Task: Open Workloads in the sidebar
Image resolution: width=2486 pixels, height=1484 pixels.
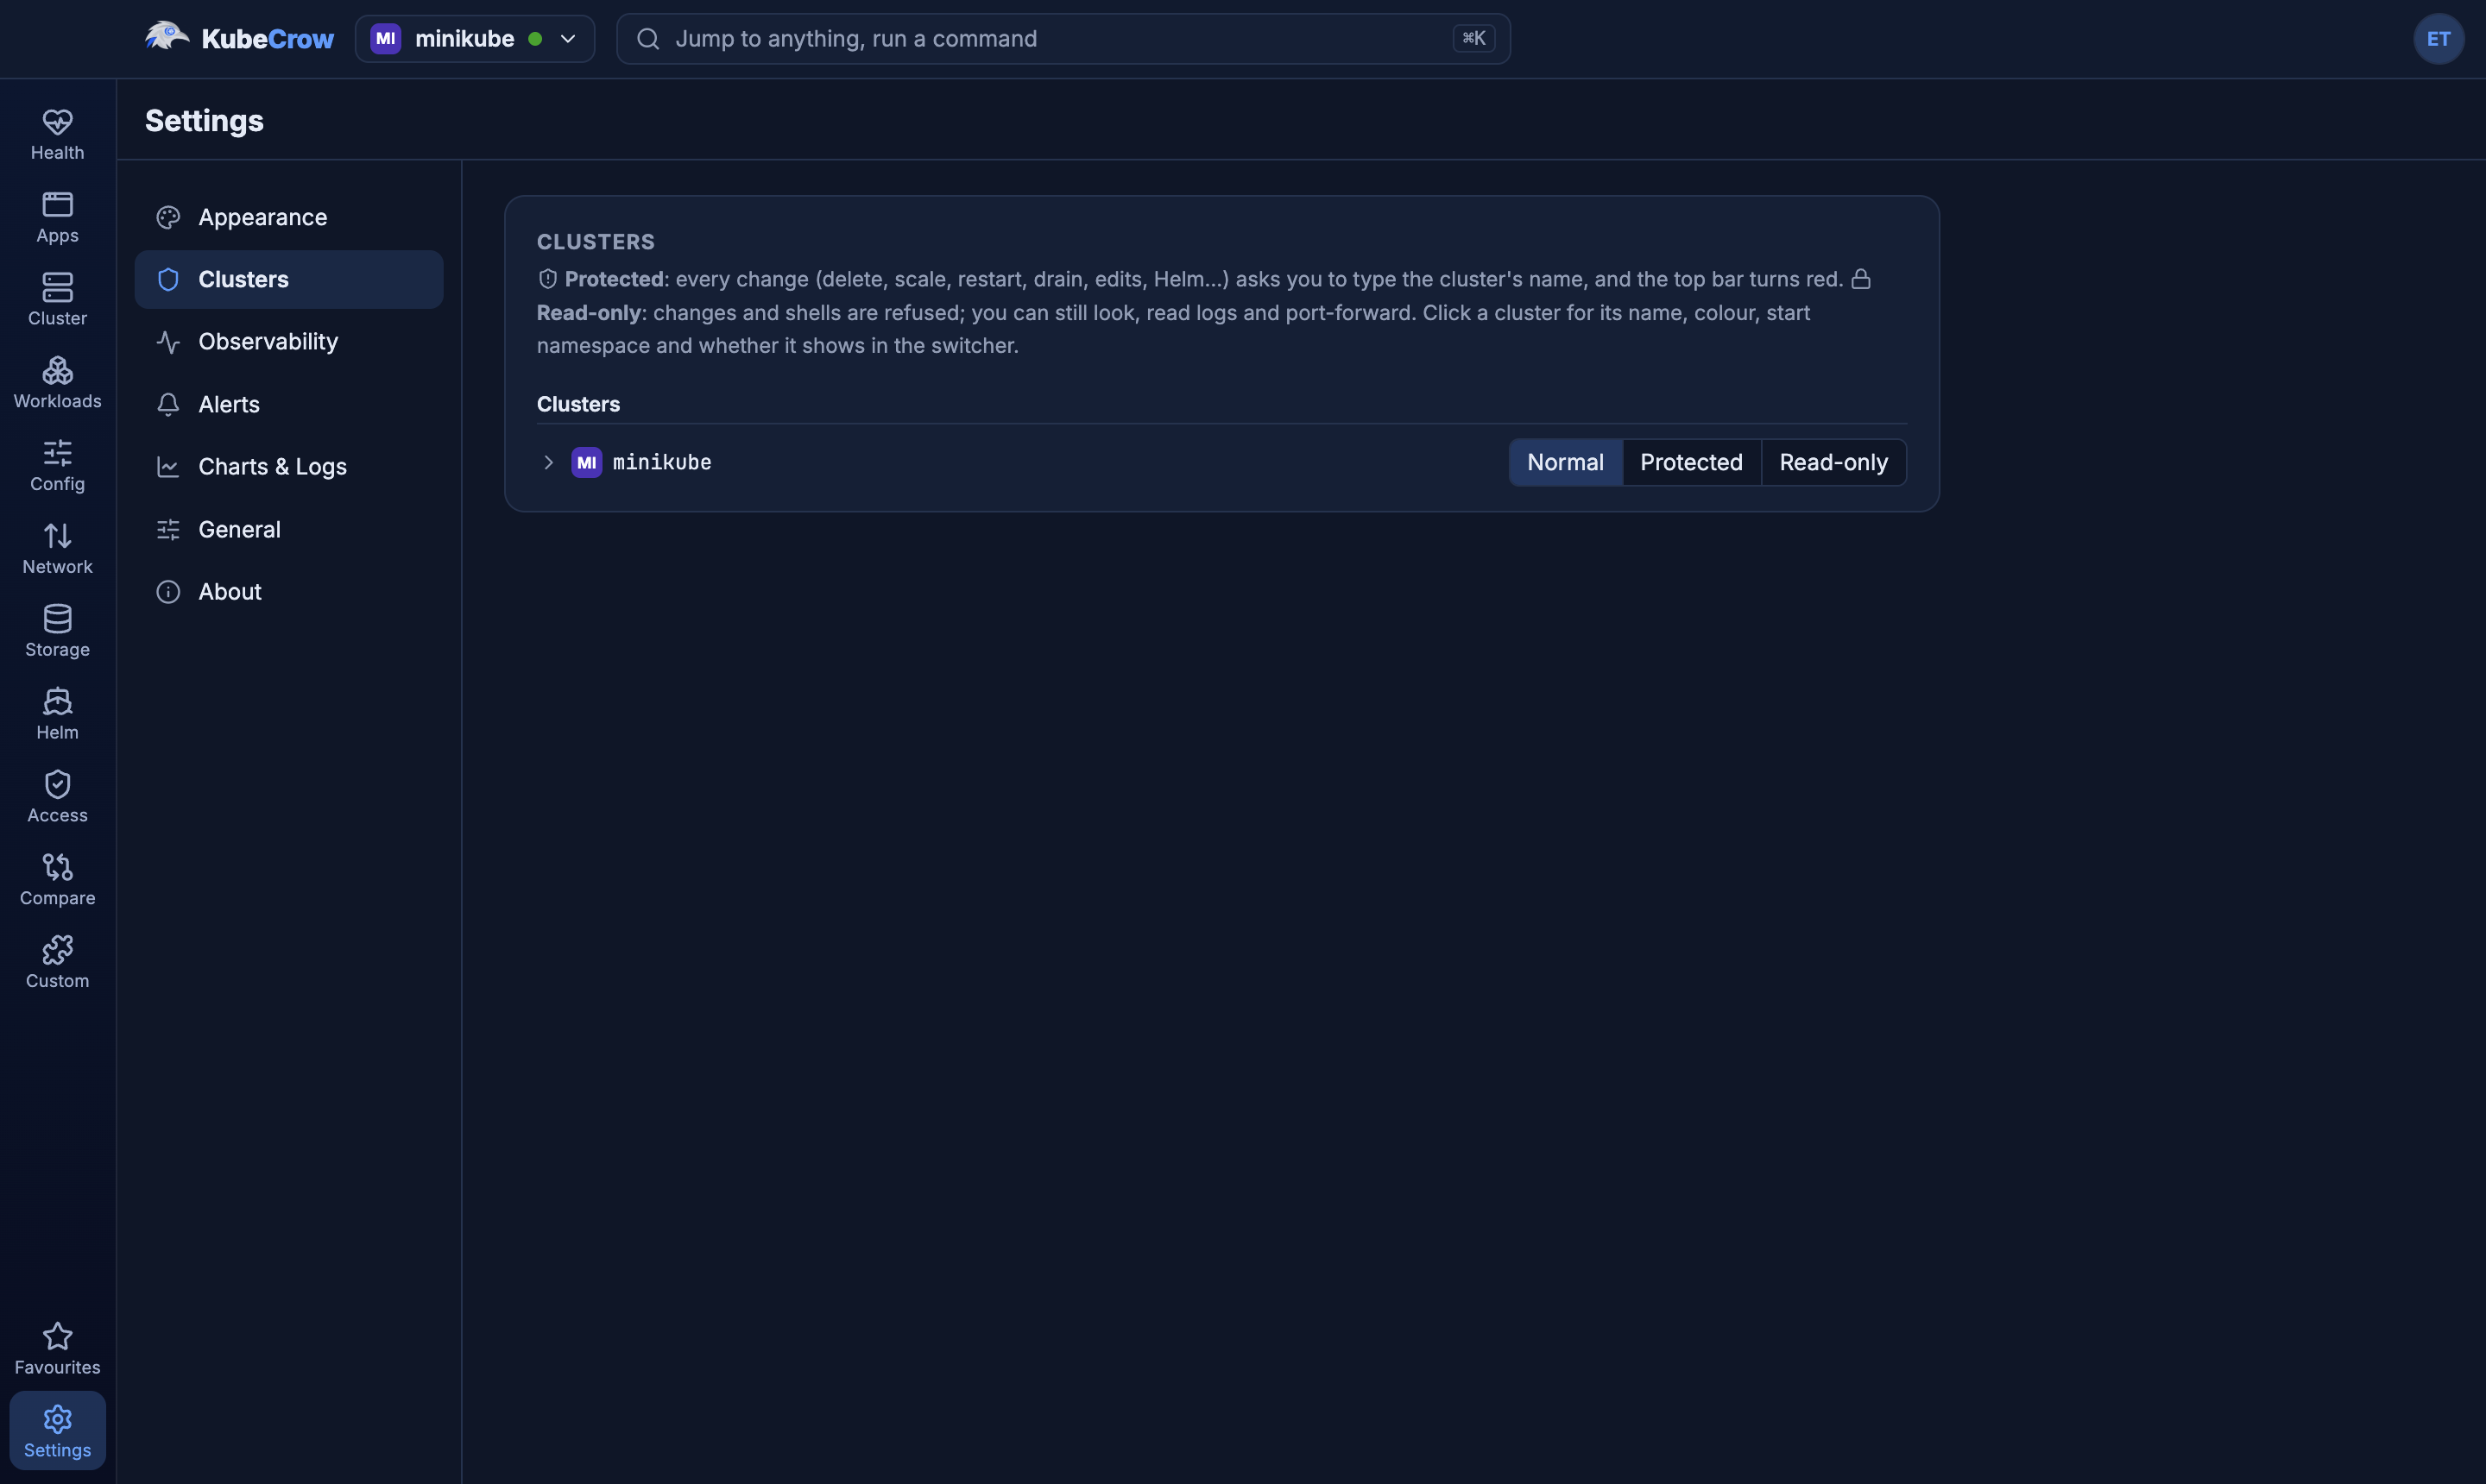Action: (57, 384)
